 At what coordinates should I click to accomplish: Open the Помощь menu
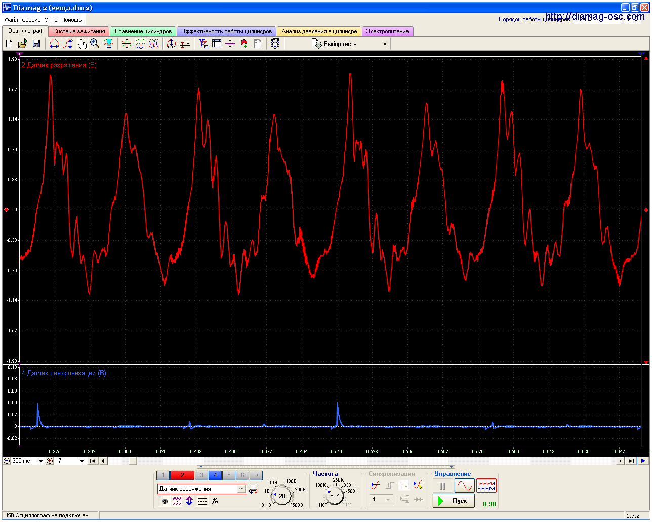pos(71,20)
